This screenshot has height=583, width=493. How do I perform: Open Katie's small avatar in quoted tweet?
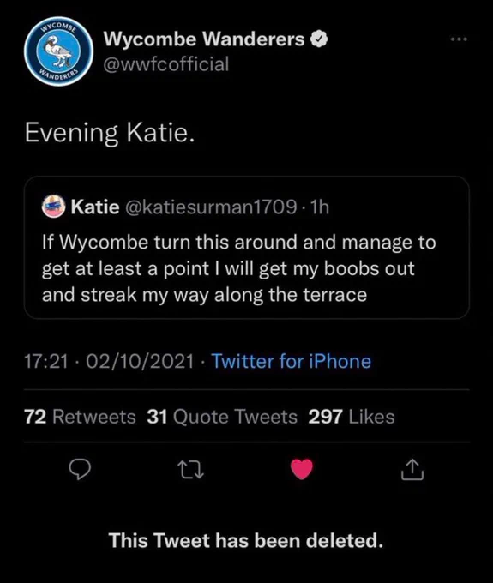(54, 207)
